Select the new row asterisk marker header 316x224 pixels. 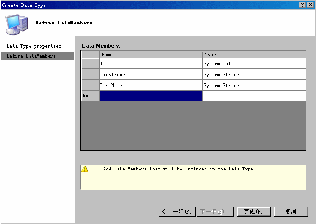(x=90, y=96)
